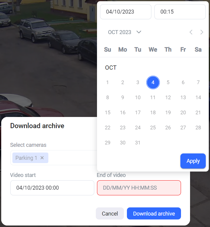This screenshot has width=210, height=227.
Task: Click the Download archive button
Action: coord(154,213)
